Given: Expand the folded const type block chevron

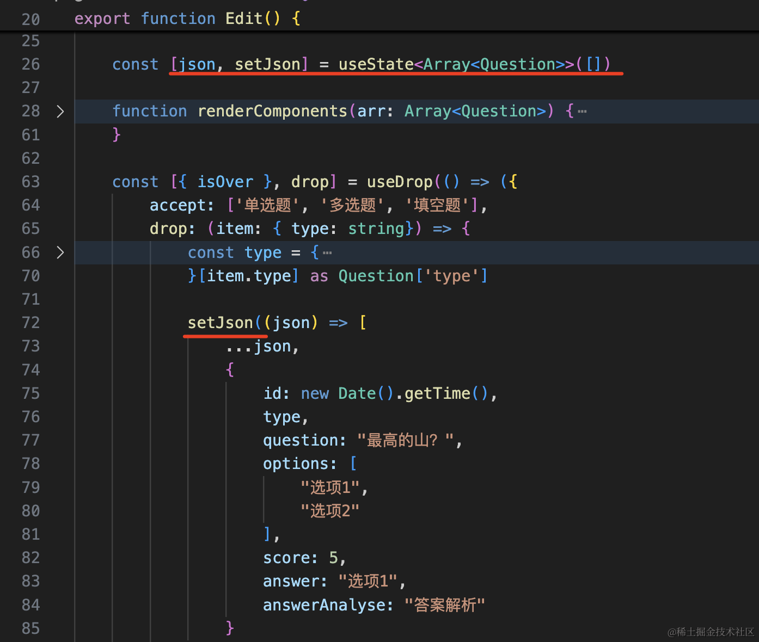Looking at the screenshot, I should click(60, 252).
